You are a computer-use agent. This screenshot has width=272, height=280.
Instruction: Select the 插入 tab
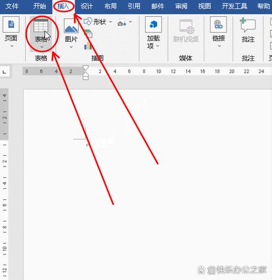point(63,6)
